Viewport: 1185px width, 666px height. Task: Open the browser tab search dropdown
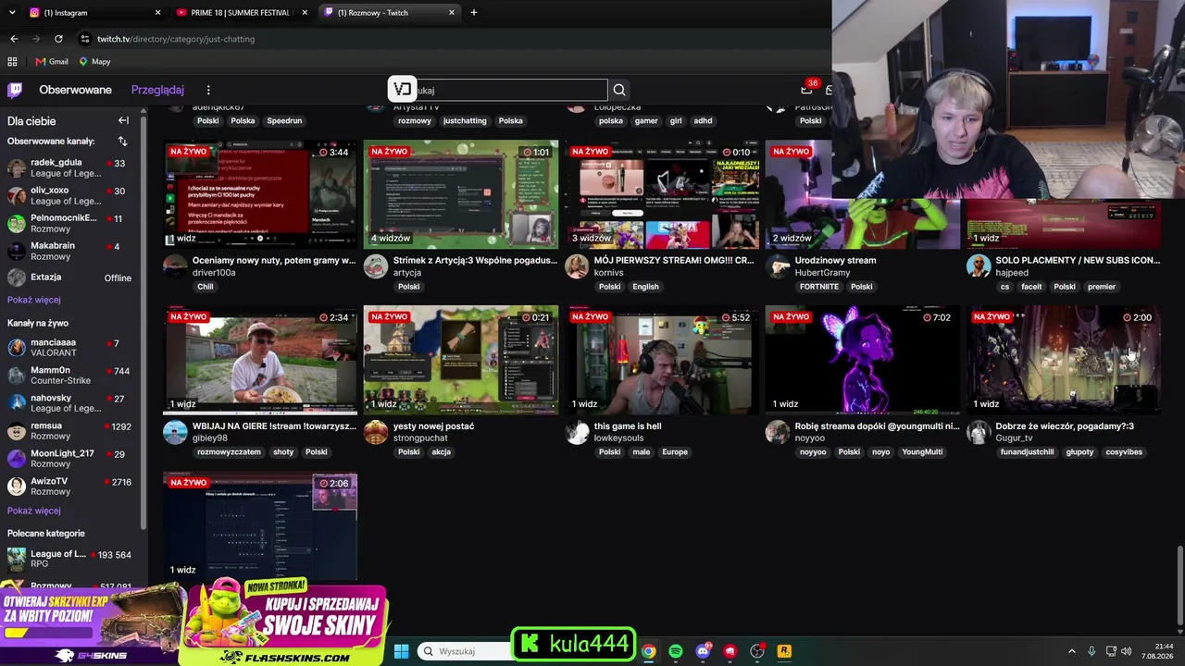pos(13,13)
